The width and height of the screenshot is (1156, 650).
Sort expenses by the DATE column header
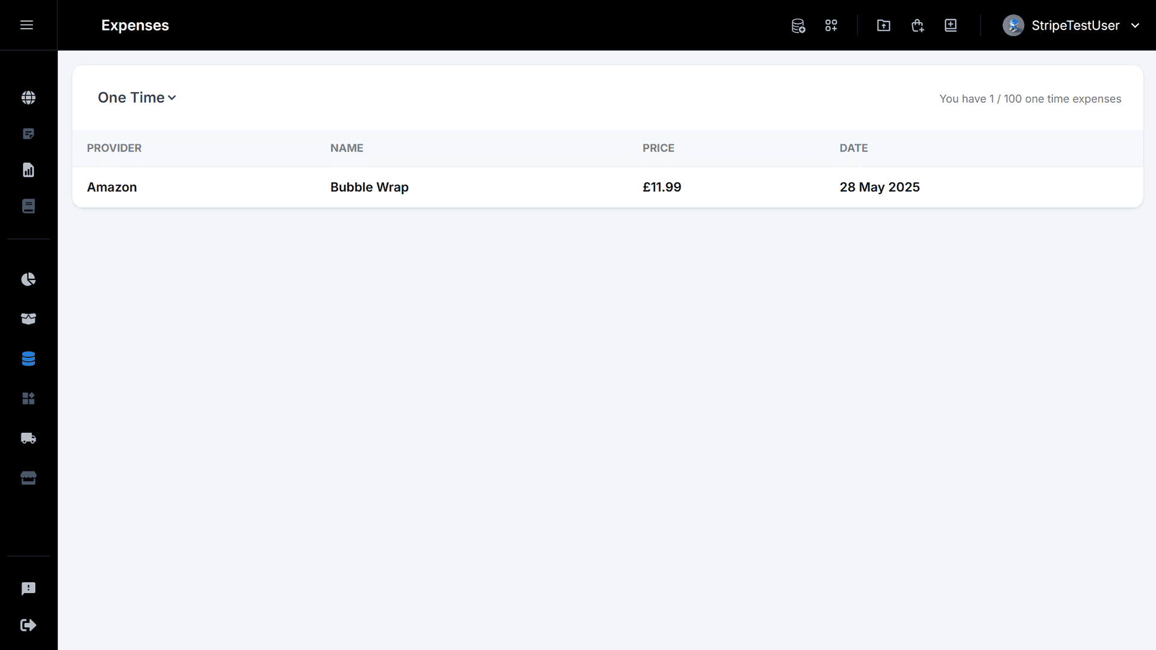coord(854,148)
